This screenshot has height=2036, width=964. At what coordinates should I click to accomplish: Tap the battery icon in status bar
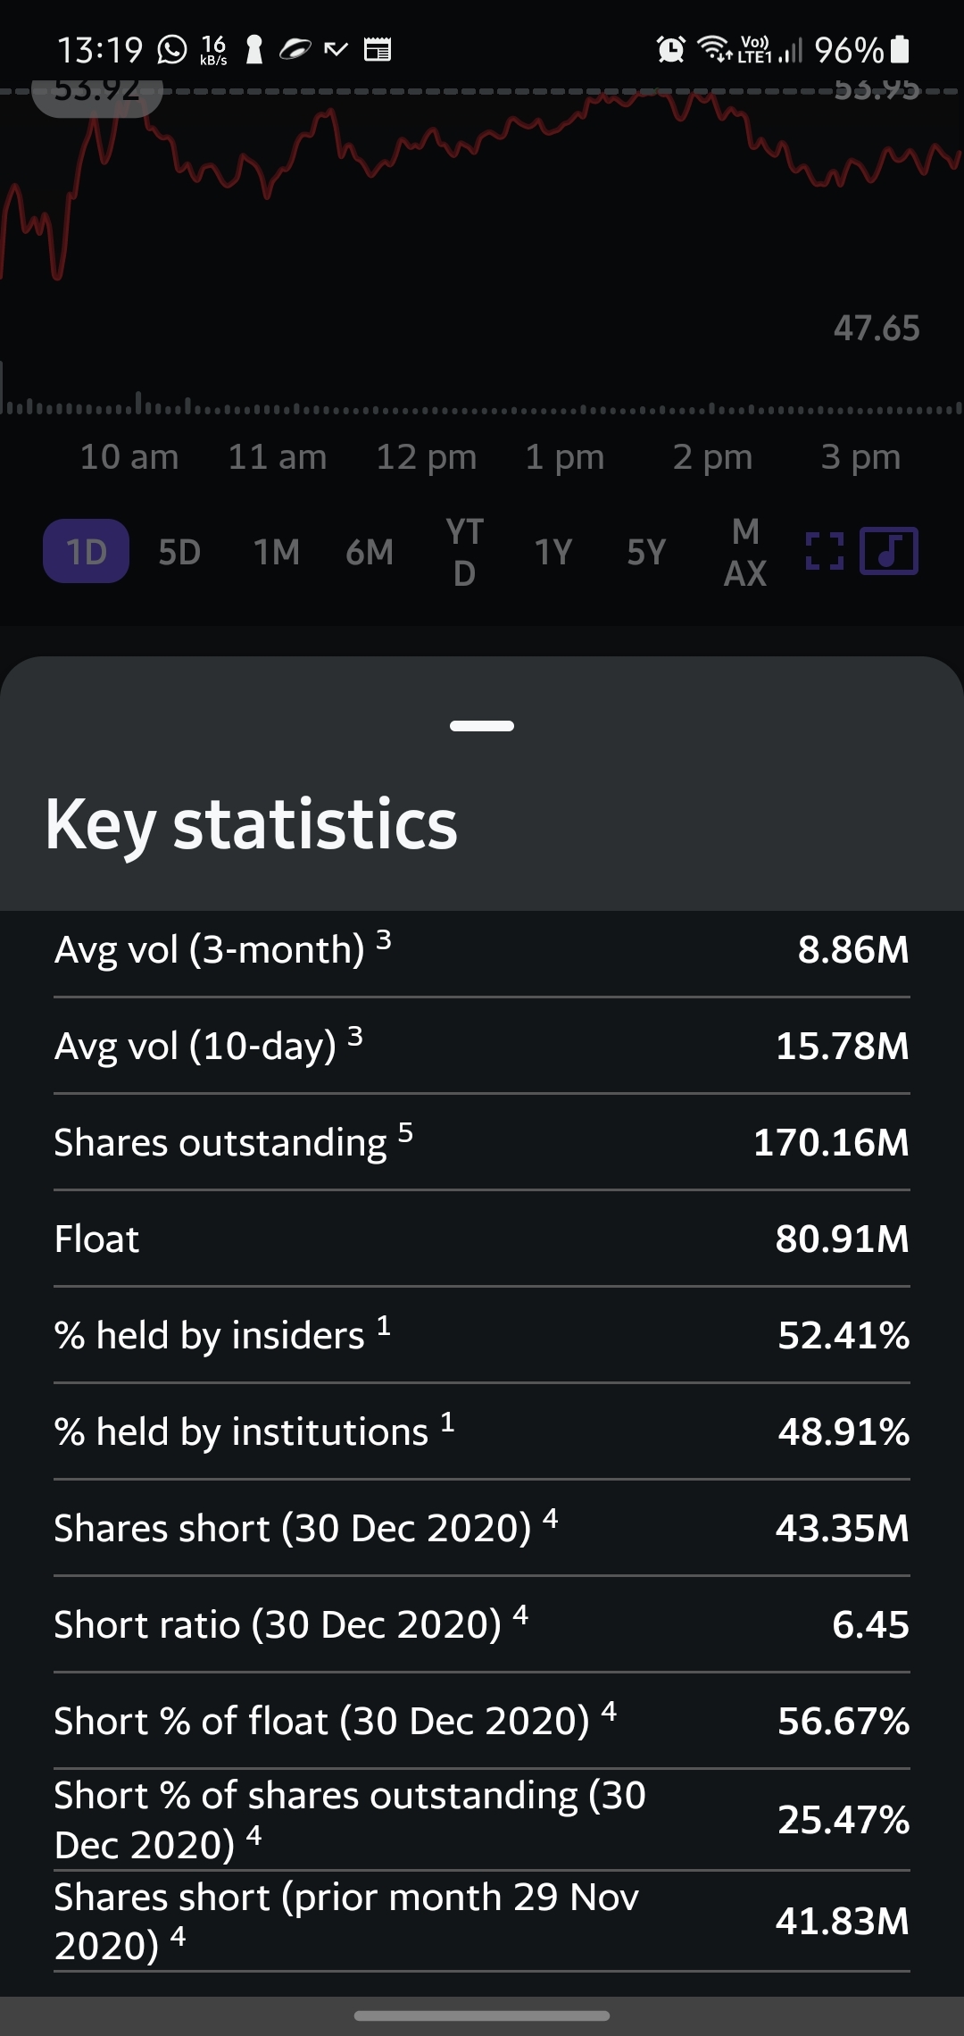pos(901,49)
